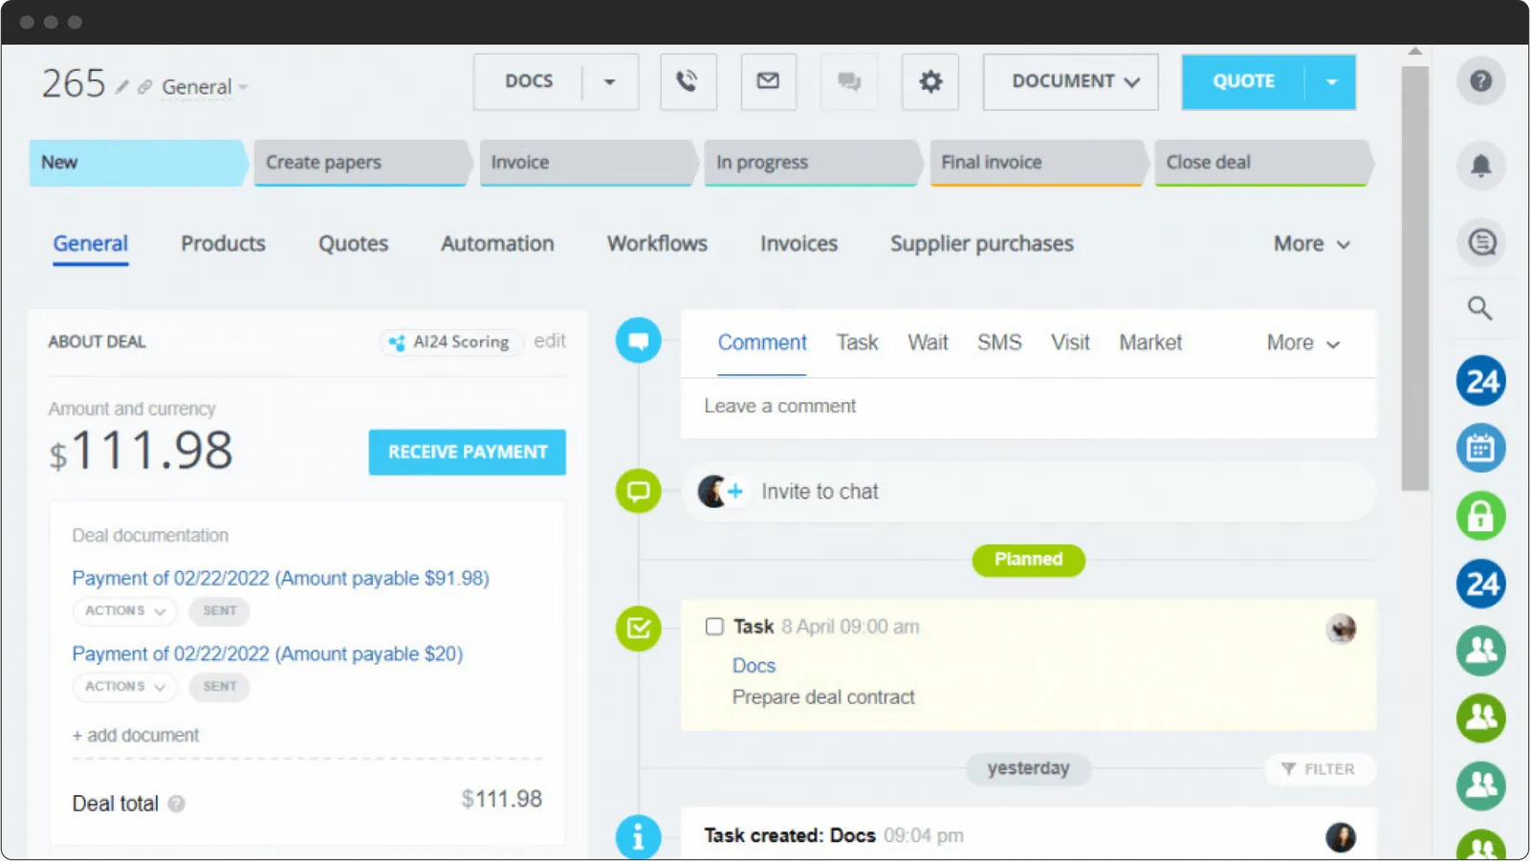Click the add document link

tap(135, 735)
